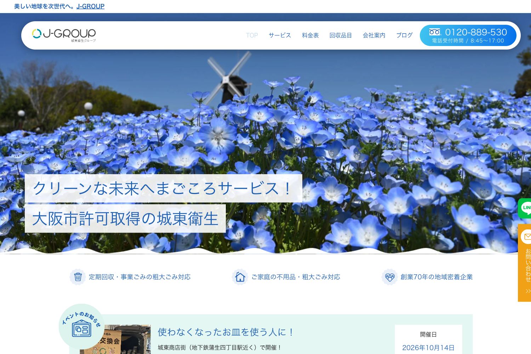531x354 pixels.
Task: Click the event photo thumbnail with 交換会 sign
Action: point(115,339)
